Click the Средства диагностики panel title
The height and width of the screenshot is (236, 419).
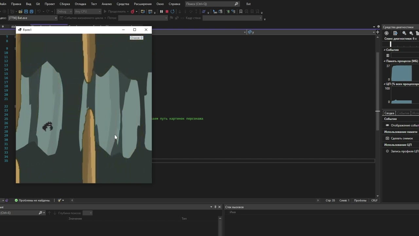[398, 27]
